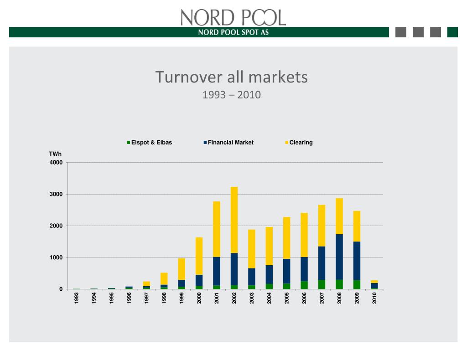Click the 2000 y-axis value
This screenshot has height=350, width=467.
(56, 226)
